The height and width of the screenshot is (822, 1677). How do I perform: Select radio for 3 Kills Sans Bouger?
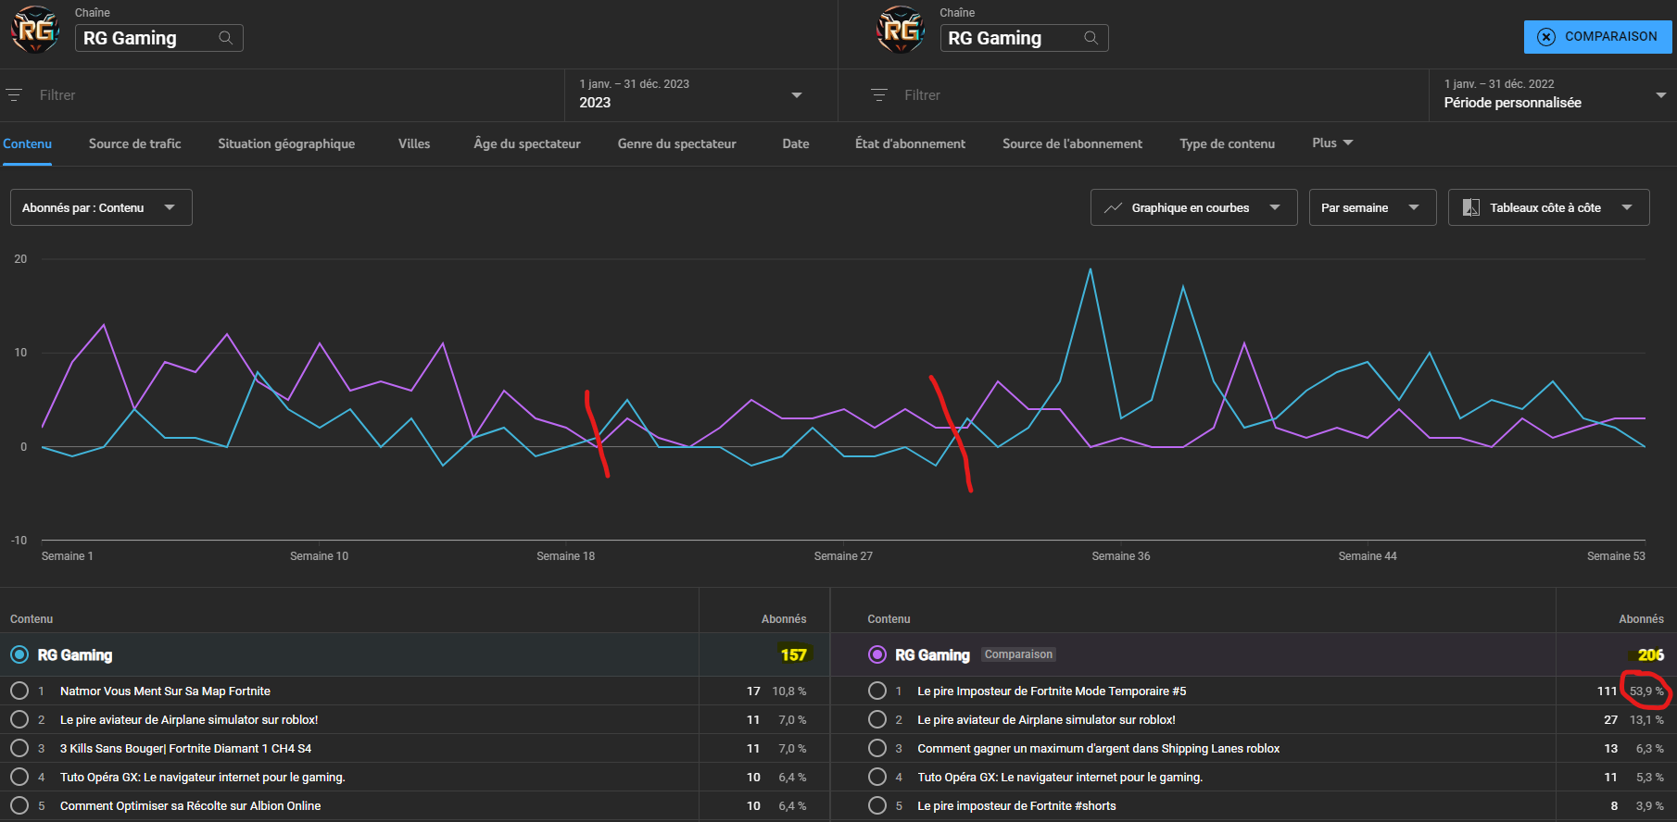[19, 748]
